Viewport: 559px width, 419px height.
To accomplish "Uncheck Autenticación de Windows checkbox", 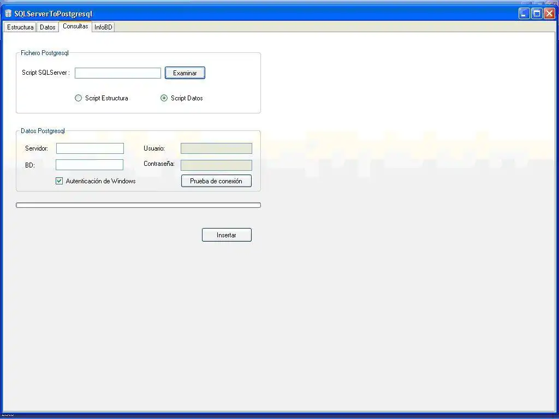I will tap(59, 181).
